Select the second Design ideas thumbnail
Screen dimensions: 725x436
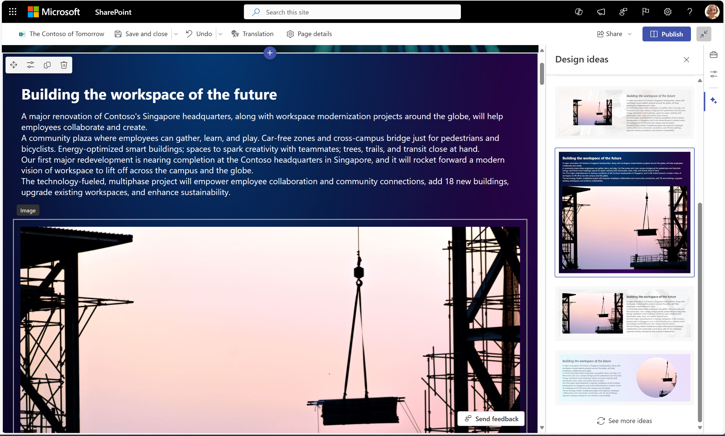[624, 213]
